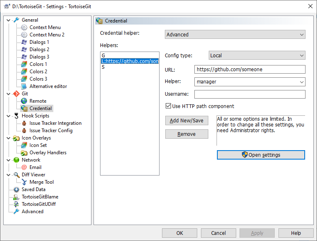Click into the URL text field

click(250, 70)
